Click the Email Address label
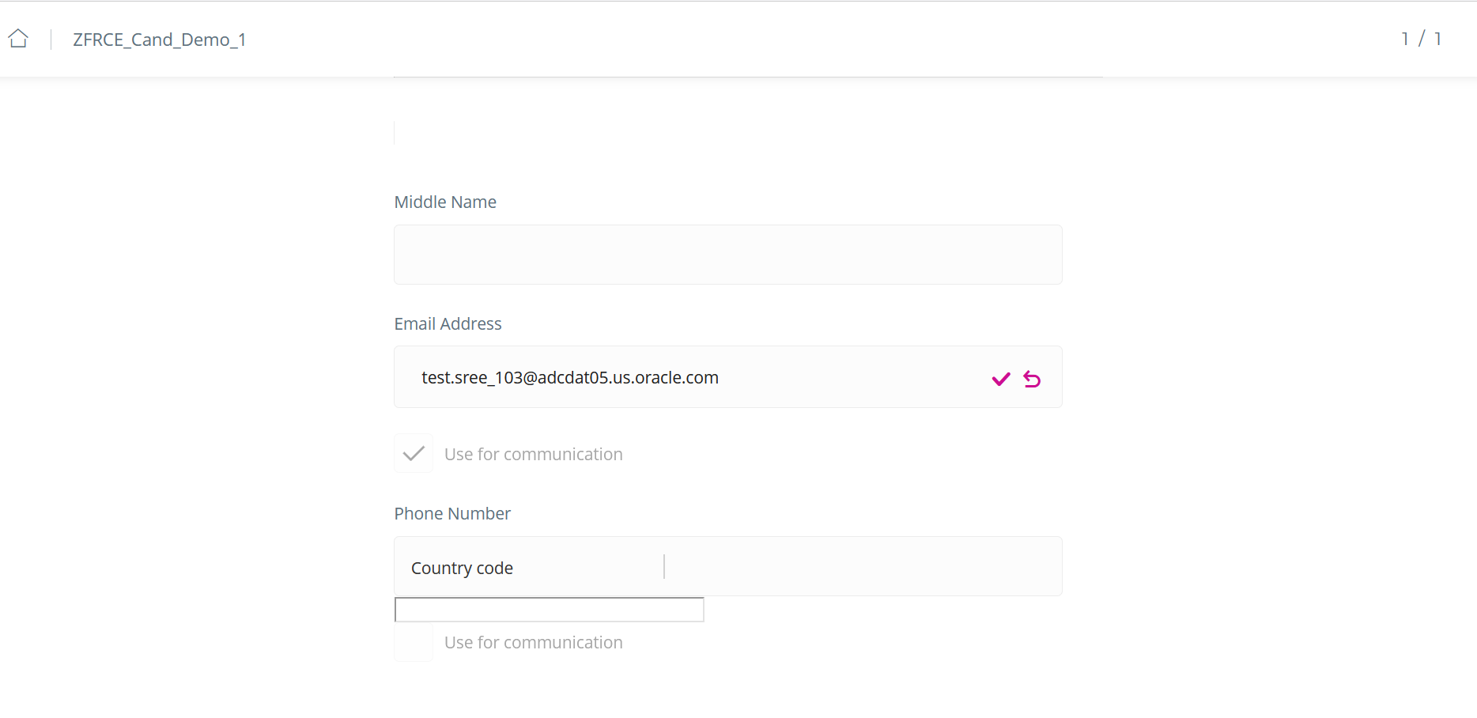The height and width of the screenshot is (718, 1477). [448, 324]
